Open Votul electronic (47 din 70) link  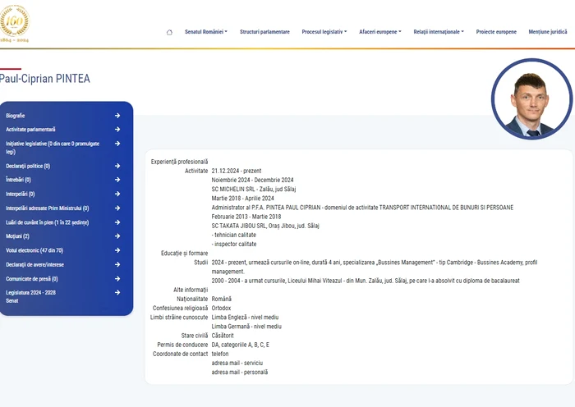34,250
